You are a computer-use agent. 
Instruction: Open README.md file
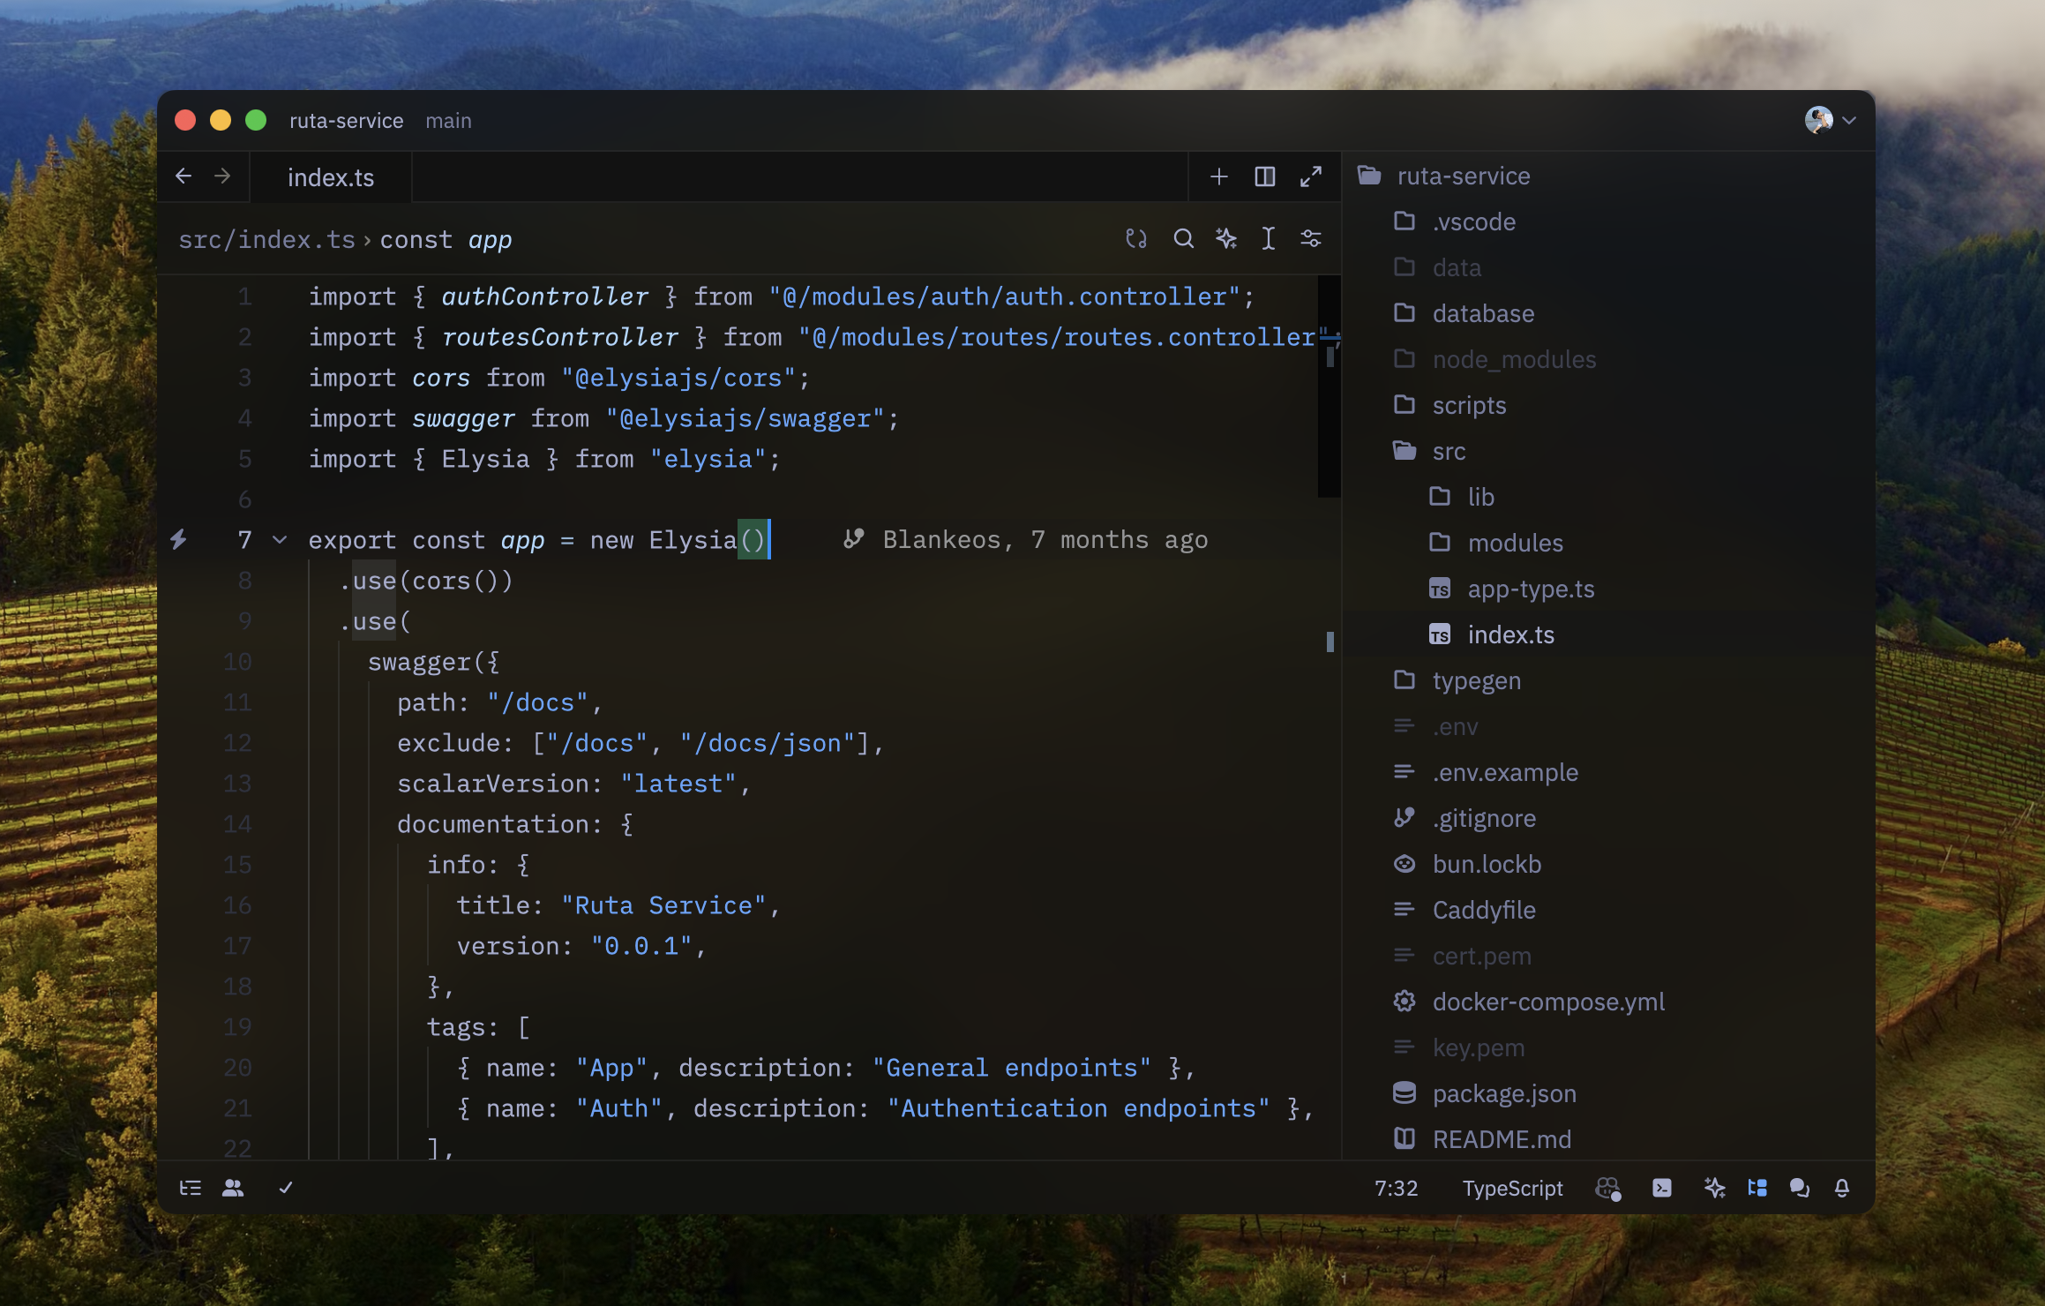[x=1607, y=1139]
